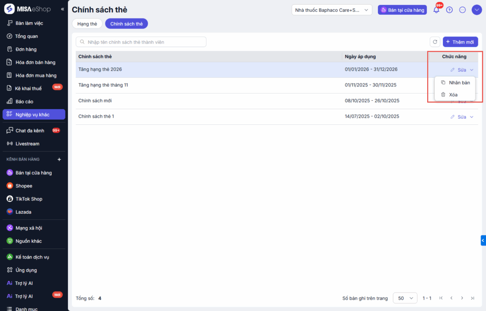Go to last page
This screenshot has height=311, width=486.
pos(472,298)
